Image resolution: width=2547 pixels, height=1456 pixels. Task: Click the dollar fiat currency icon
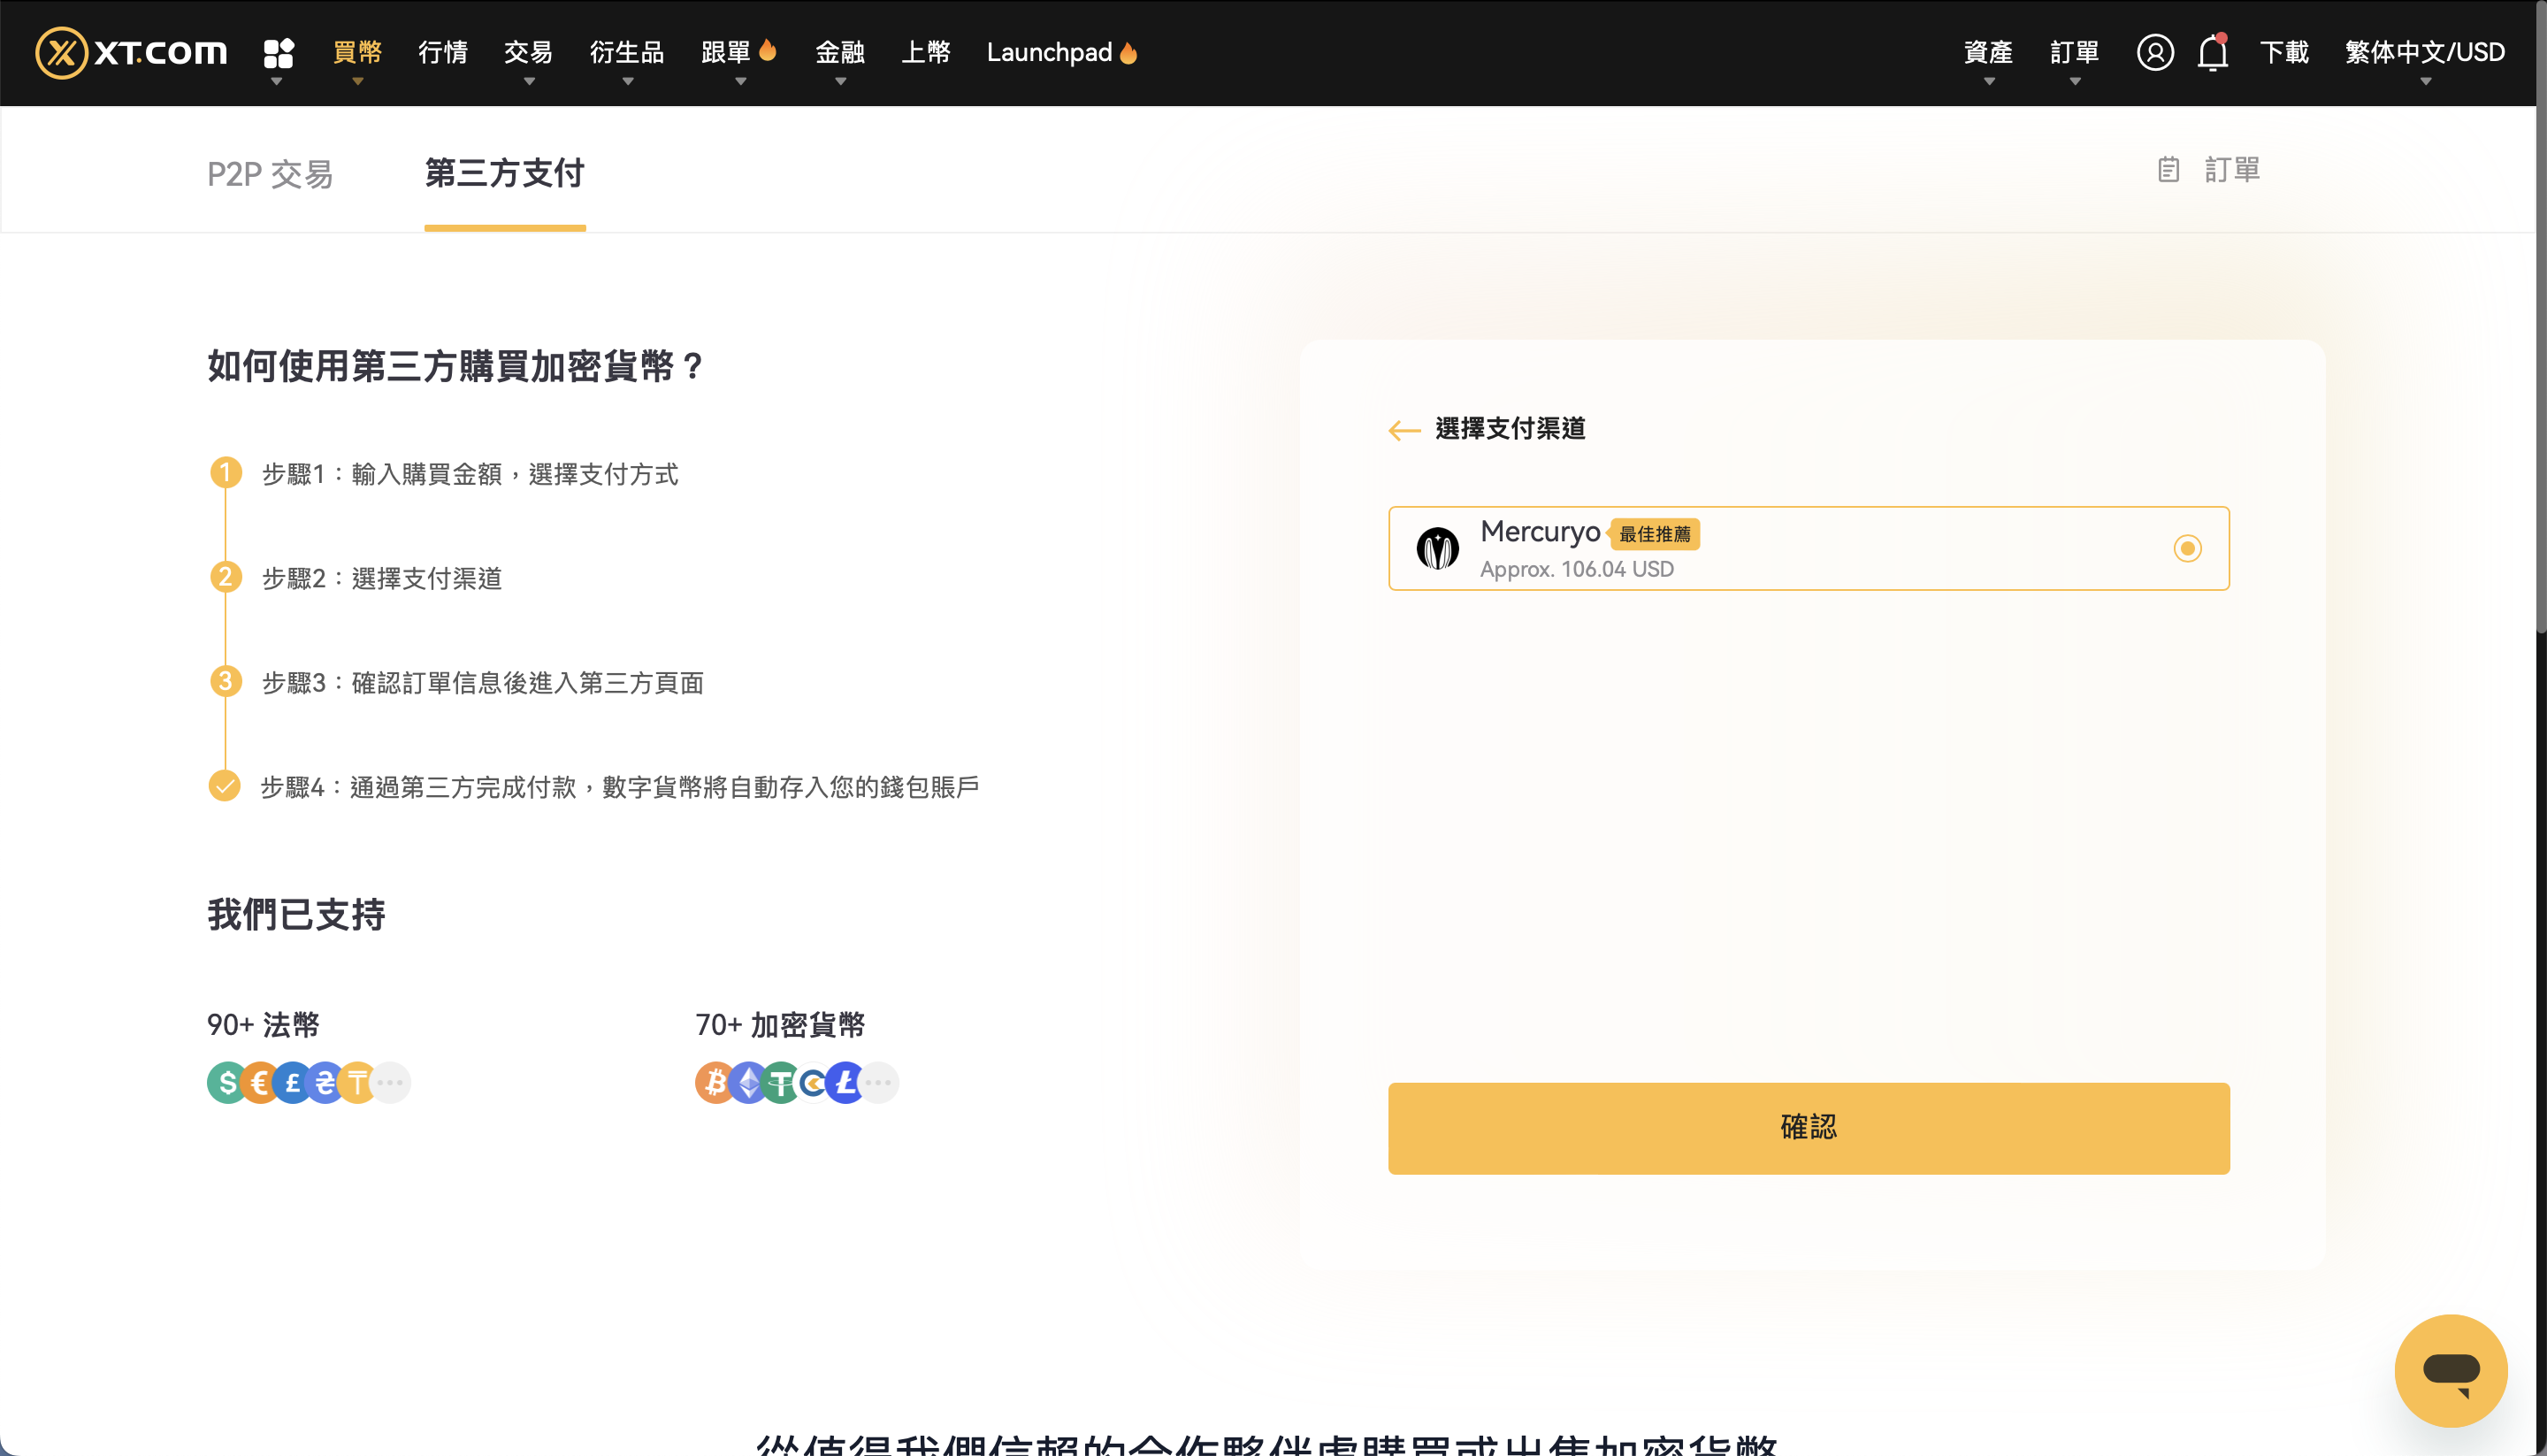click(227, 1083)
